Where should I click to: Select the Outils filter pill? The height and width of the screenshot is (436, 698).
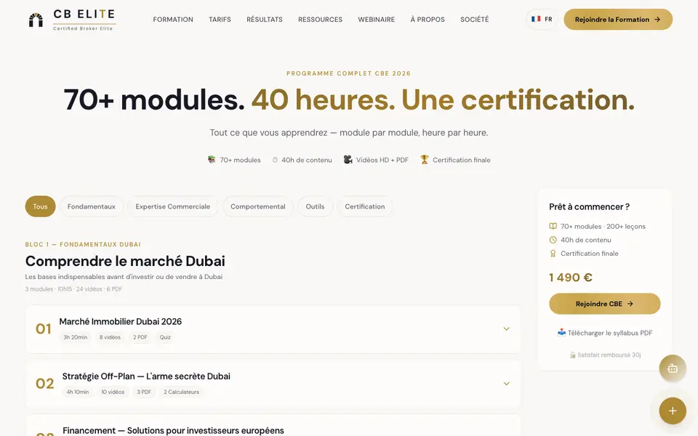click(x=315, y=206)
